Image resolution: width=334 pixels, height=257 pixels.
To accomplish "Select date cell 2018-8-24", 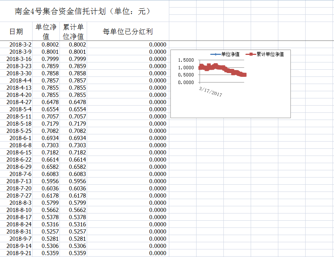I will [16, 224].
